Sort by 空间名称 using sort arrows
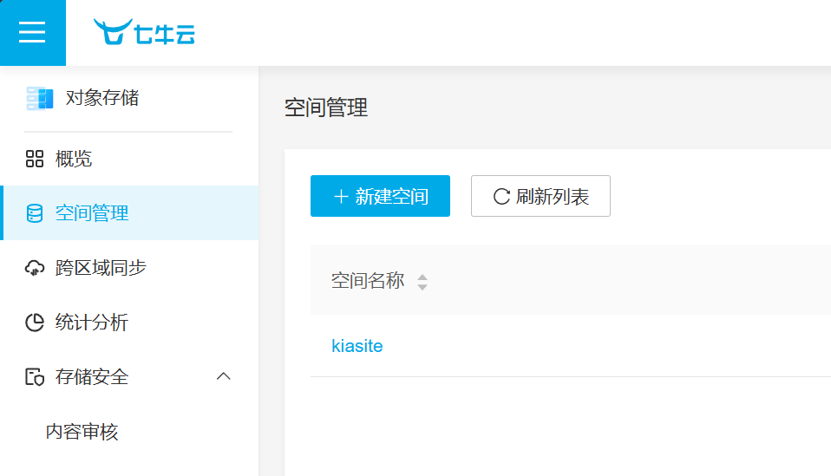This screenshot has height=476, width=831. (x=422, y=282)
